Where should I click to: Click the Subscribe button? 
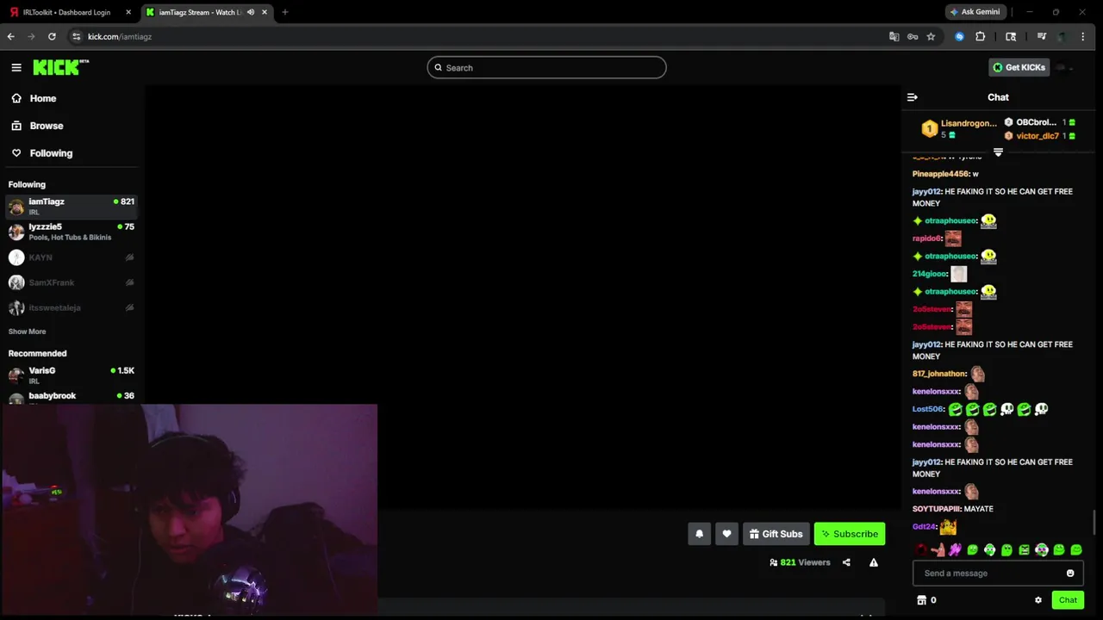click(850, 534)
